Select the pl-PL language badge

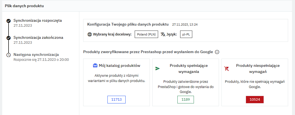coord(186,35)
